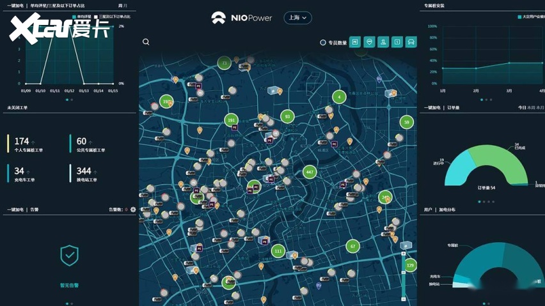Click the location pin filter icon
Screen dimensions: 545x306
[369, 42]
